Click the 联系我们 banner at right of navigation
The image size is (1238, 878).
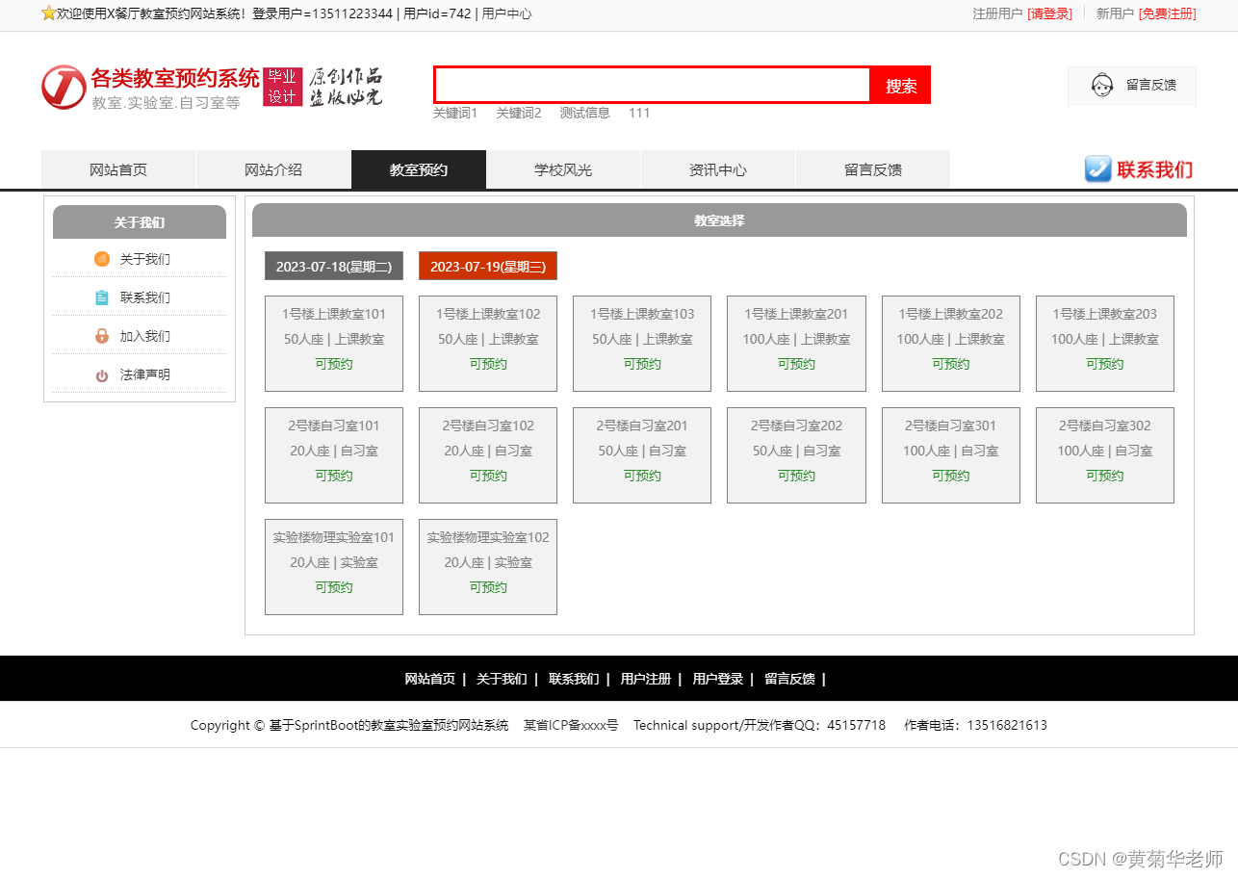point(1139,169)
